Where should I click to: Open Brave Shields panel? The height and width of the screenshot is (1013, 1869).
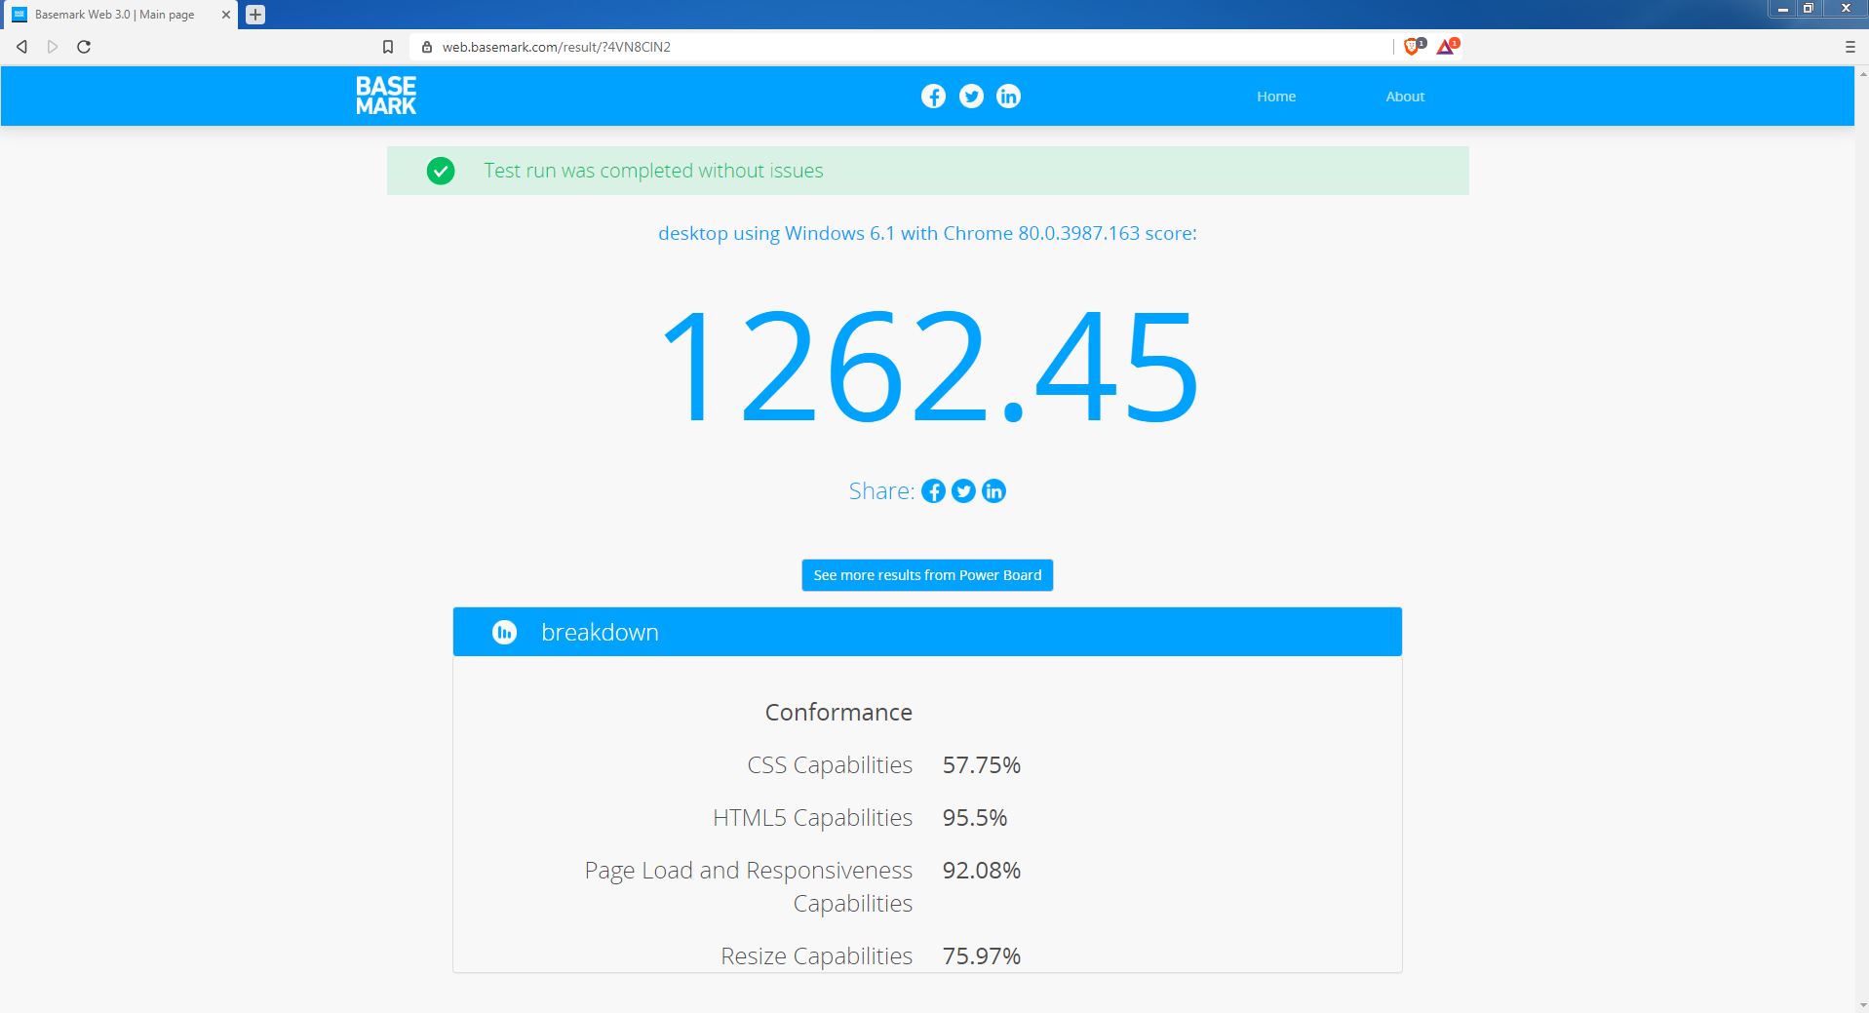tap(1413, 46)
